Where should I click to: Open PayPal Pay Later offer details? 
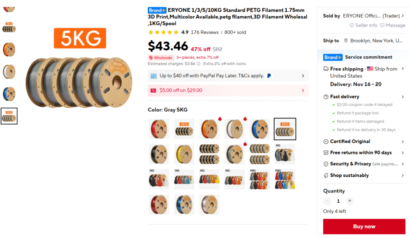coord(228,76)
